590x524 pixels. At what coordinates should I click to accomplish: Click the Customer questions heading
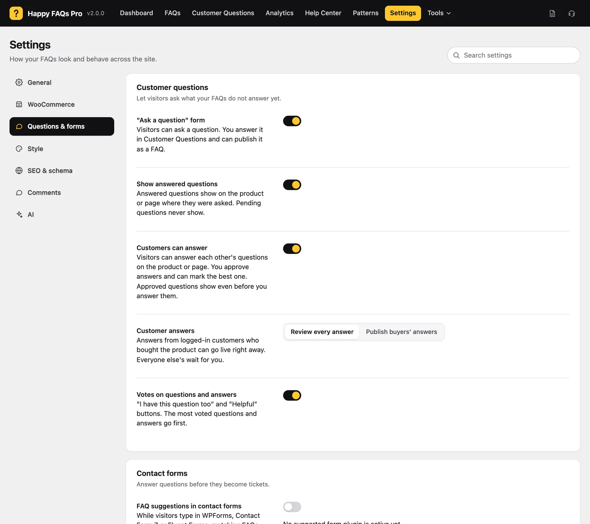coord(172,88)
